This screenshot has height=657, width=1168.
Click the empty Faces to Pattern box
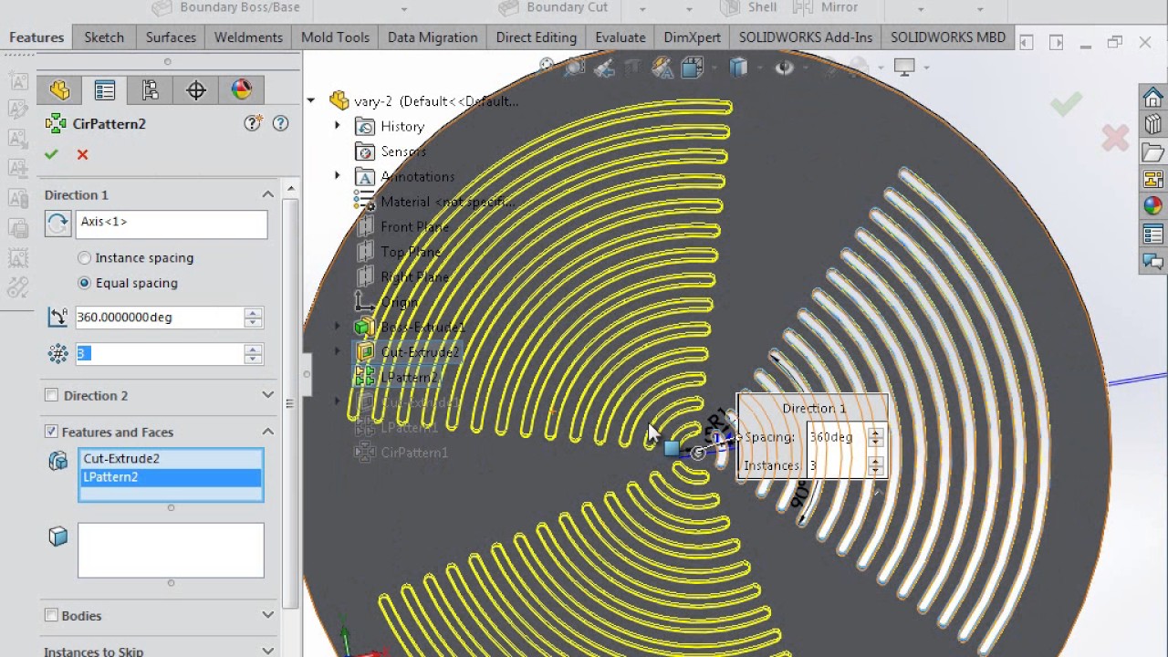tap(171, 550)
